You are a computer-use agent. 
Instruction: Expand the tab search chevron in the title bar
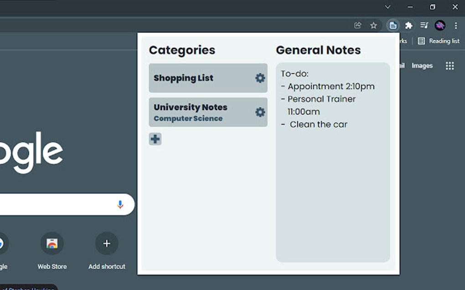click(387, 7)
